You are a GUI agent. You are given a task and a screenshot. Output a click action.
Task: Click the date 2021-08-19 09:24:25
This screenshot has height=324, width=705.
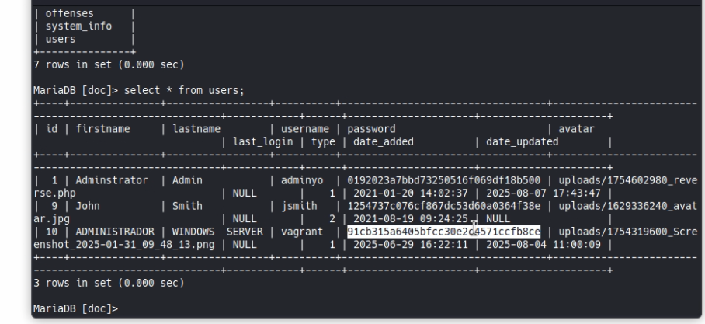point(410,219)
